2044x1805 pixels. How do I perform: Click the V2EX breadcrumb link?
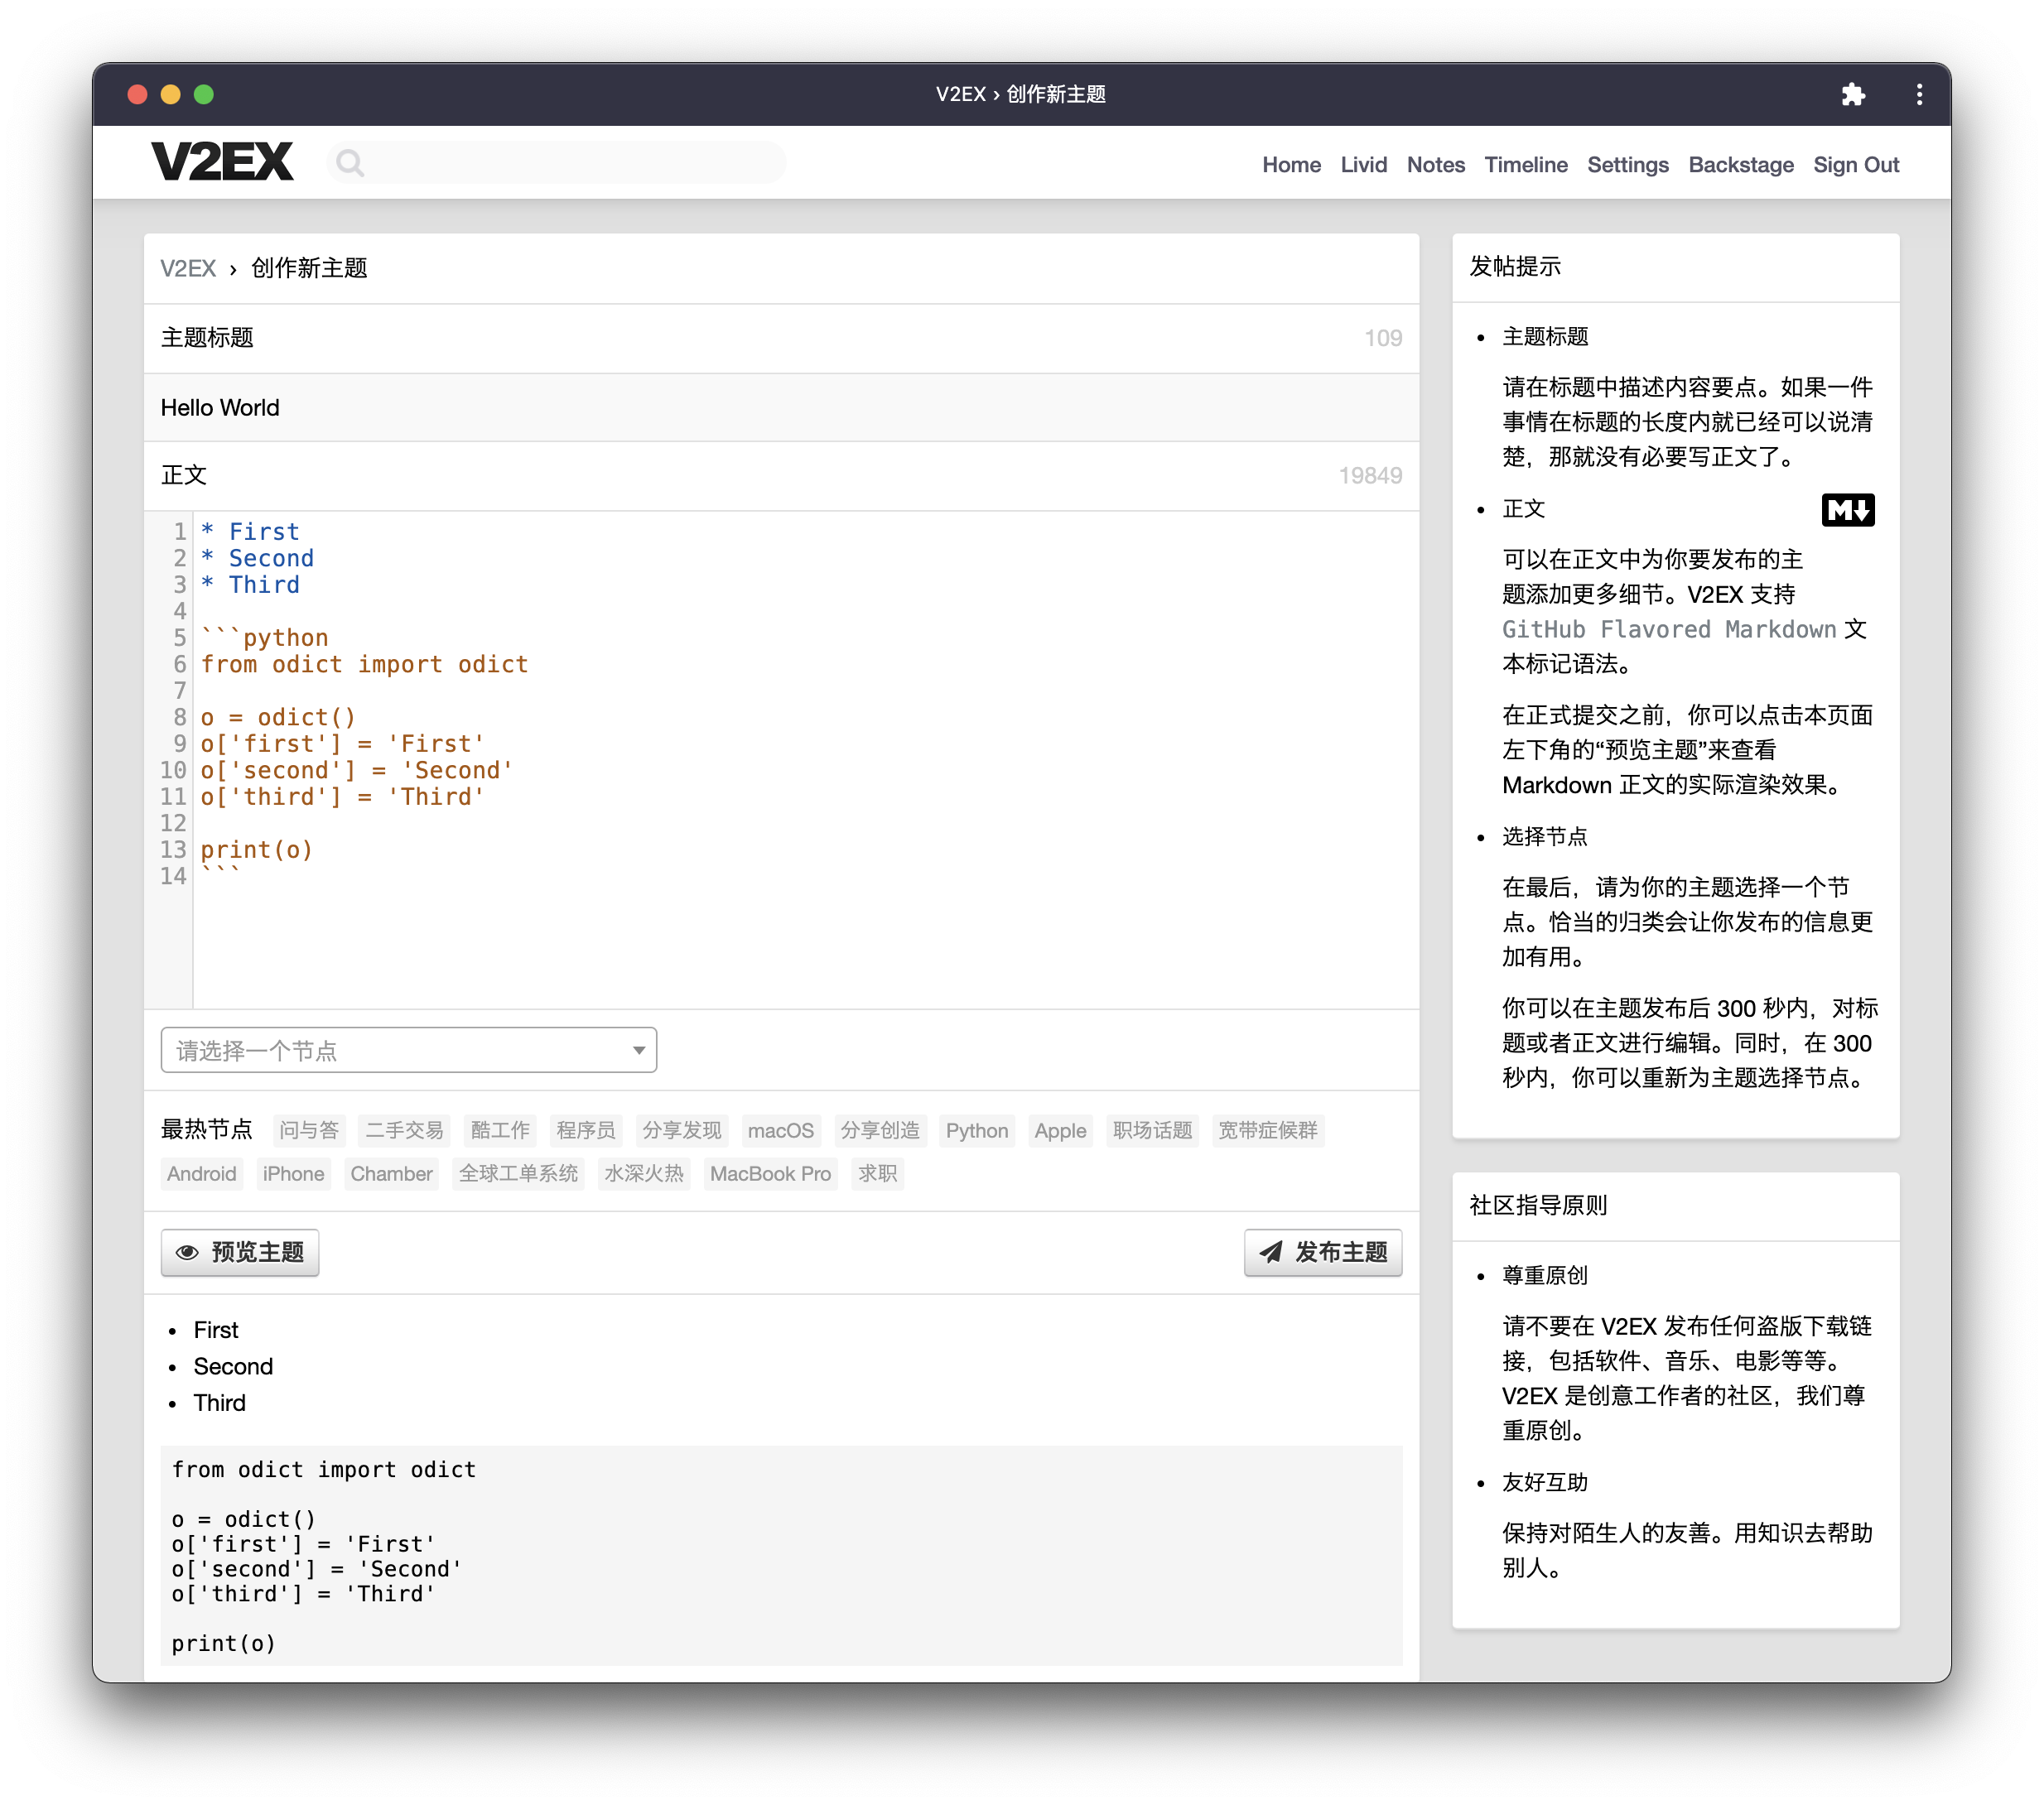(188, 268)
